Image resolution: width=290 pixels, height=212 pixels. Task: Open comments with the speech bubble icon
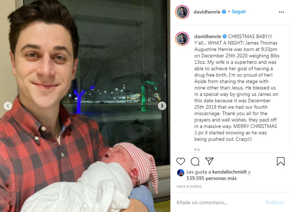[x=195, y=161]
